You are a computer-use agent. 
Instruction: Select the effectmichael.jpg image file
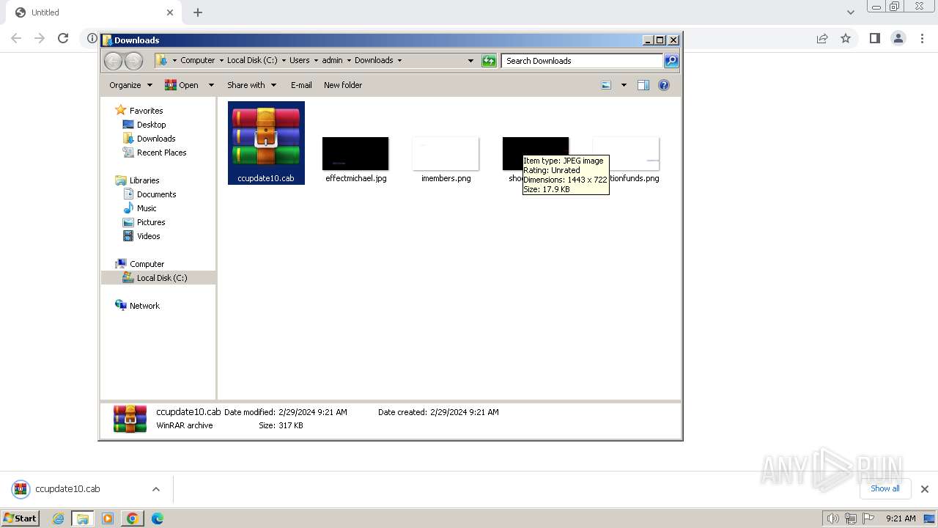(355, 159)
